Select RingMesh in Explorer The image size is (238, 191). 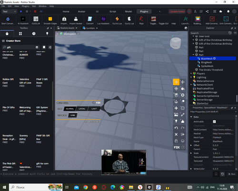207,63
